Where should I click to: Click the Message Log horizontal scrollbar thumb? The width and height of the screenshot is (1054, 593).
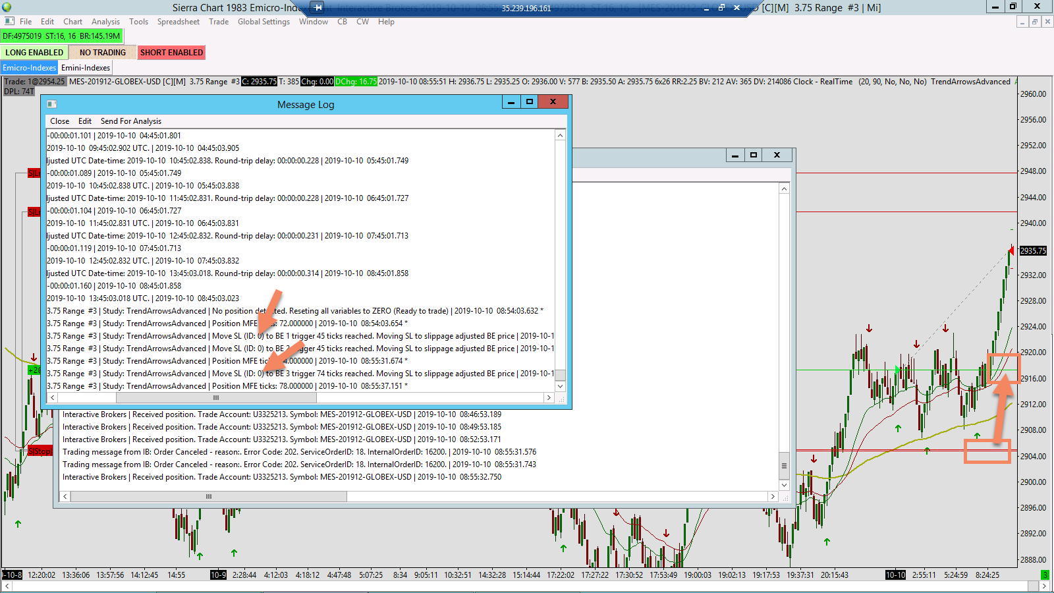[x=216, y=398]
